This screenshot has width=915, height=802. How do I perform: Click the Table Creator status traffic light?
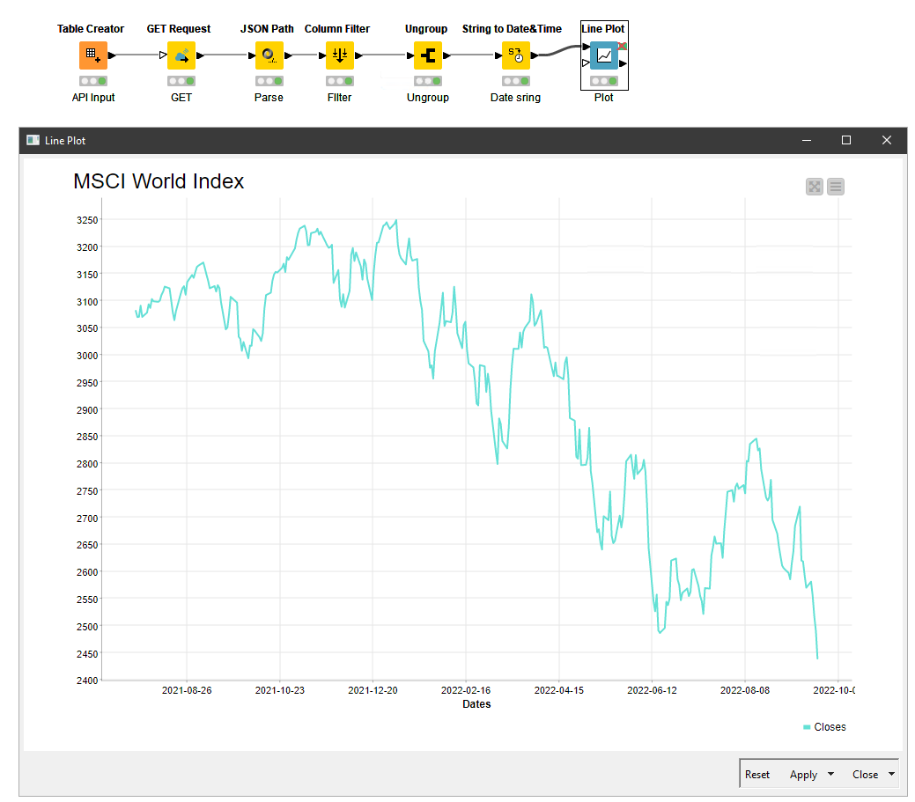coord(93,81)
